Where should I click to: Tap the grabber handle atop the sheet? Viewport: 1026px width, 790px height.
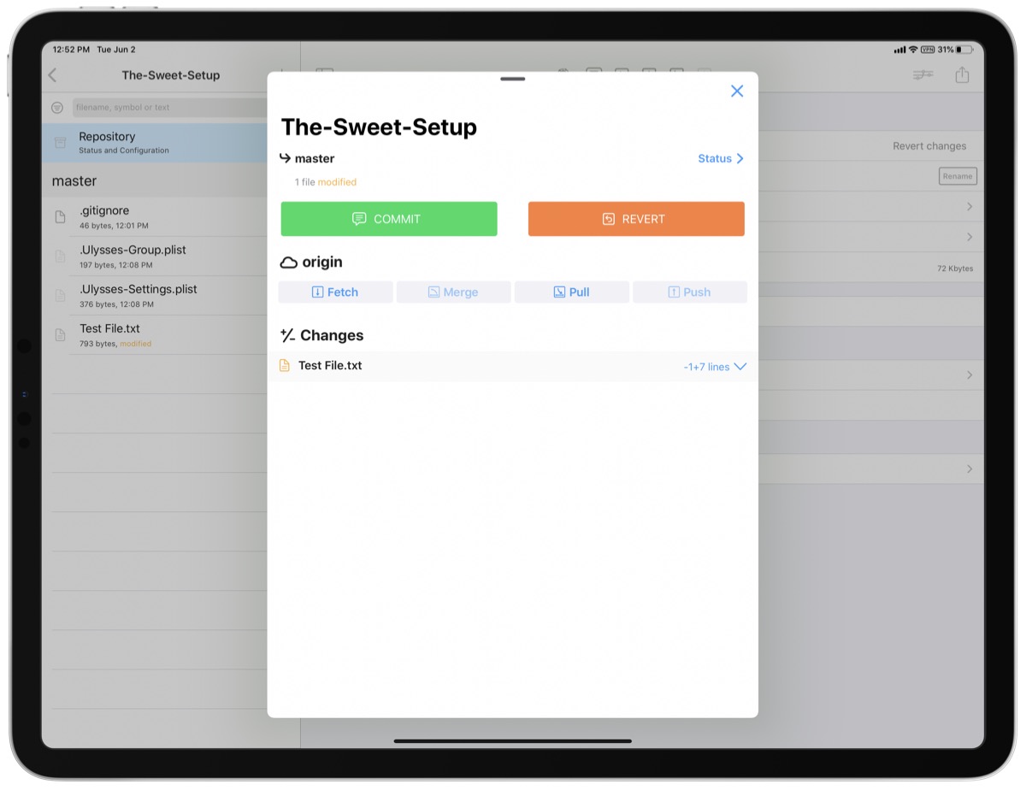pos(513,79)
